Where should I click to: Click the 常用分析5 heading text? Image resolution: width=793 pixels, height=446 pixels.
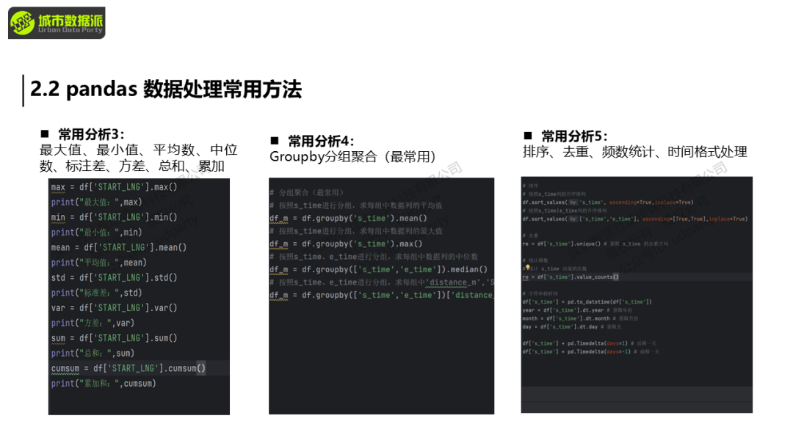[x=574, y=136]
